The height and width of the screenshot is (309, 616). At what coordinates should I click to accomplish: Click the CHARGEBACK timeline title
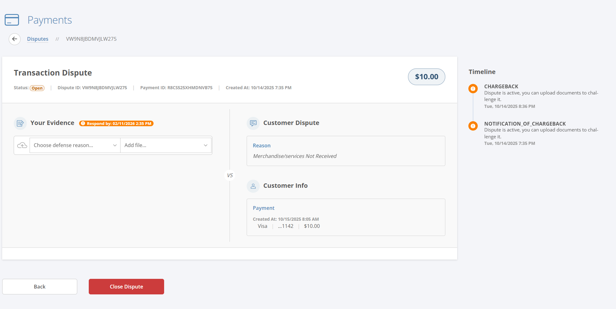click(501, 86)
